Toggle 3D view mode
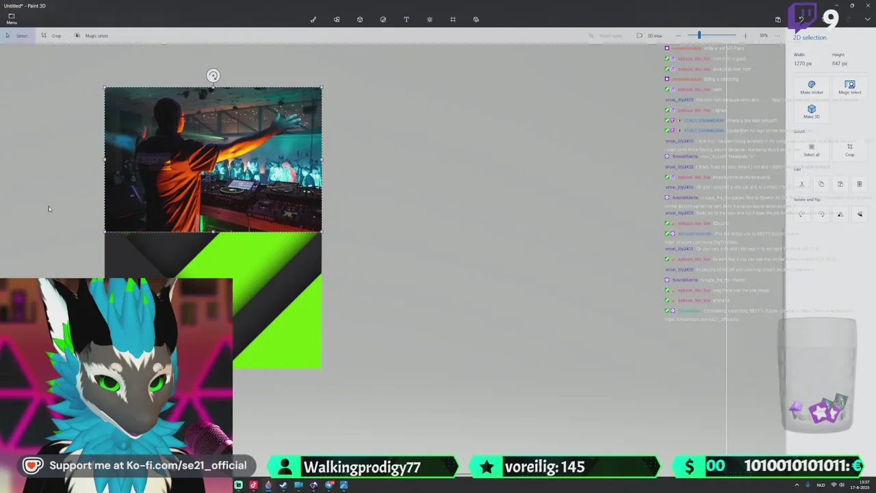 pos(649,36)
